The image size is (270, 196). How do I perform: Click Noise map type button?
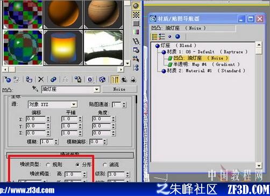[119, 89]
